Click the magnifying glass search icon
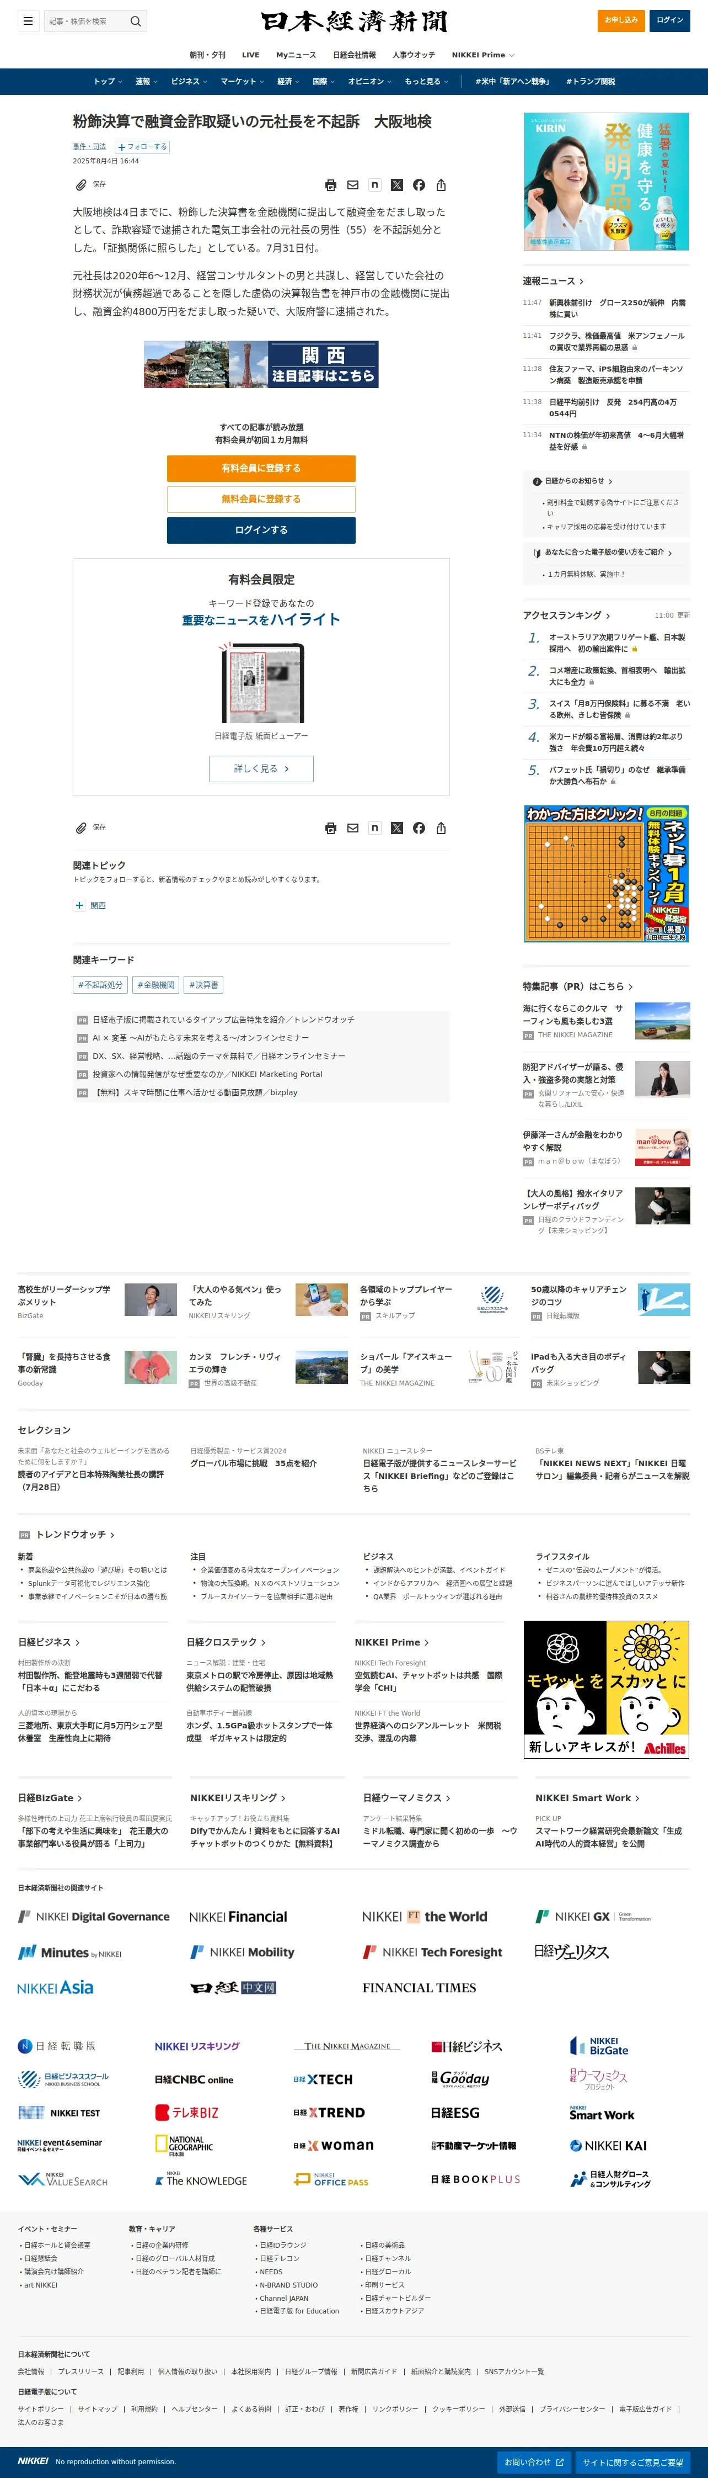708x2478 pixels. (x=136, y=20)
